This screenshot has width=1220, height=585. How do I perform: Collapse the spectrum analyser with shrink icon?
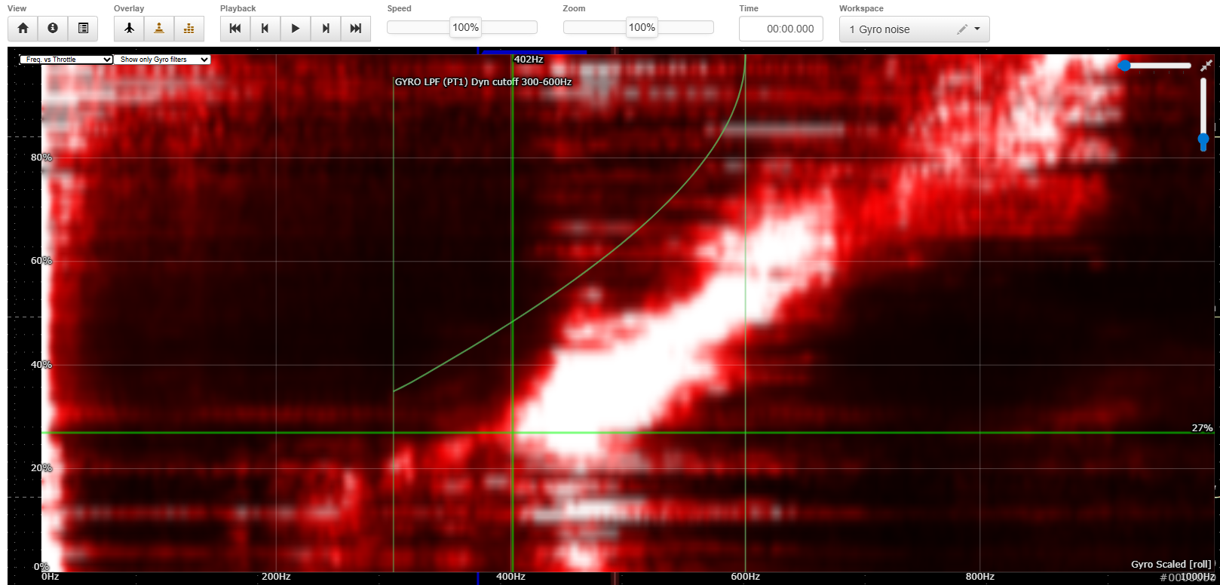pos(1206,66)
